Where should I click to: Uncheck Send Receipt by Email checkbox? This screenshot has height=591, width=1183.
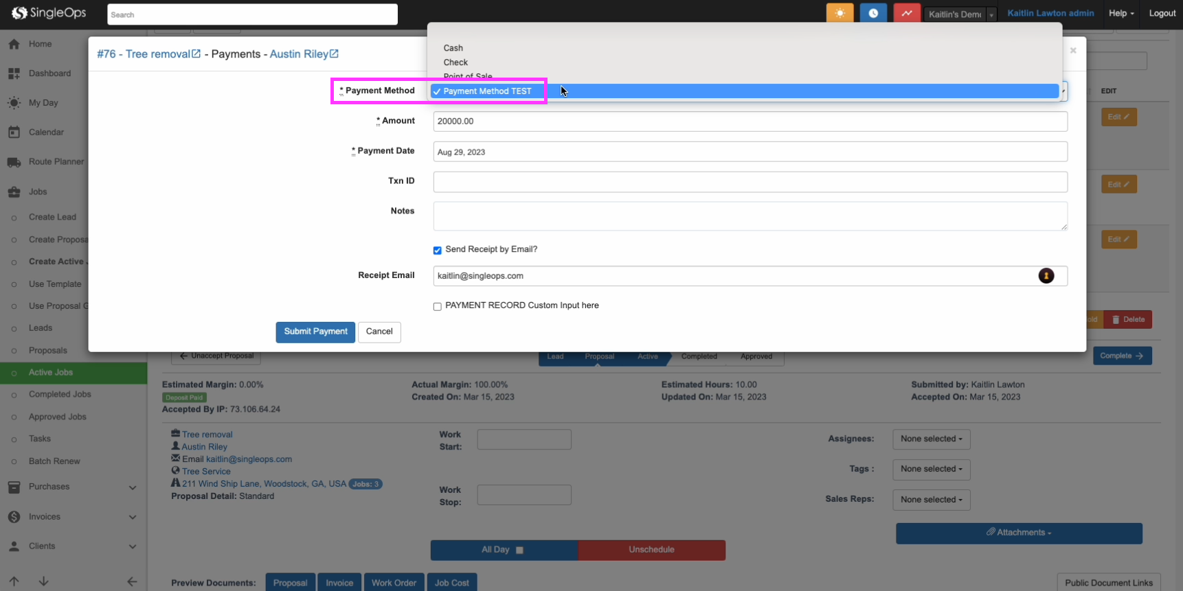[437, 251]
